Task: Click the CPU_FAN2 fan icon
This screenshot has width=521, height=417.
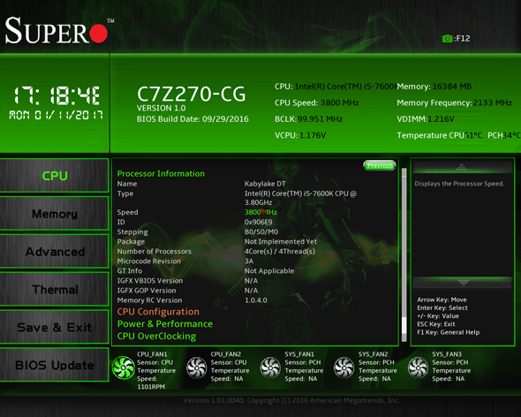Action: (197, 368)
